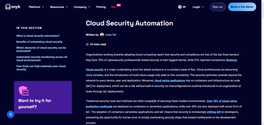Select the EN language label

pos(184,7)
